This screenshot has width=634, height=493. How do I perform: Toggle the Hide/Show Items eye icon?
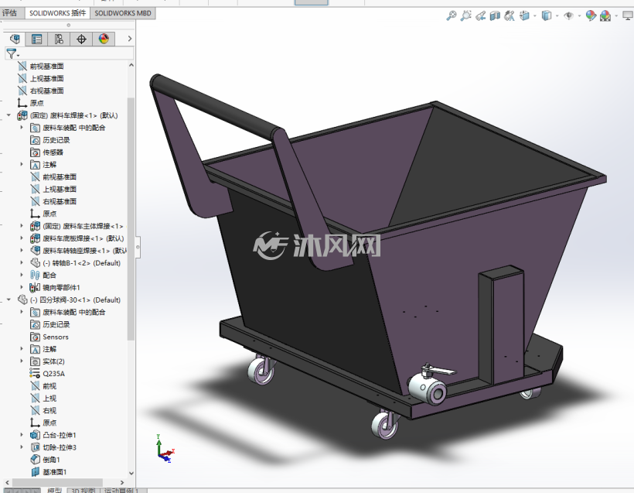[x=568, y=15]
